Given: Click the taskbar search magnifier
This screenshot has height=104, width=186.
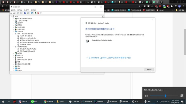Looking at the screenshot, I should pos(9,101).
